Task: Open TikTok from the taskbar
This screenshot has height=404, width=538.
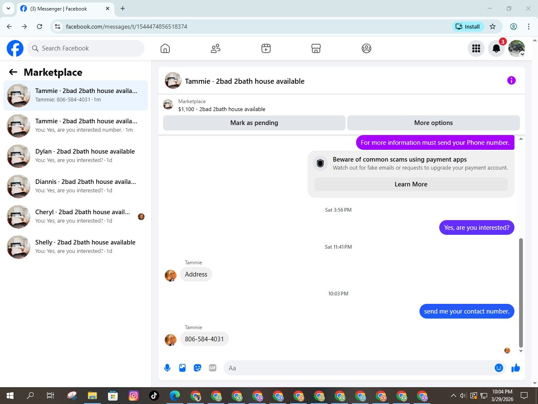Action: (x=154, y=396)
